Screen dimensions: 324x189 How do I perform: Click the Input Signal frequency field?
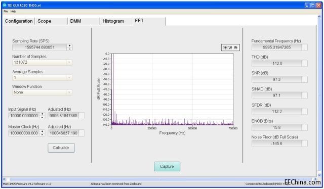click(24, 116)
